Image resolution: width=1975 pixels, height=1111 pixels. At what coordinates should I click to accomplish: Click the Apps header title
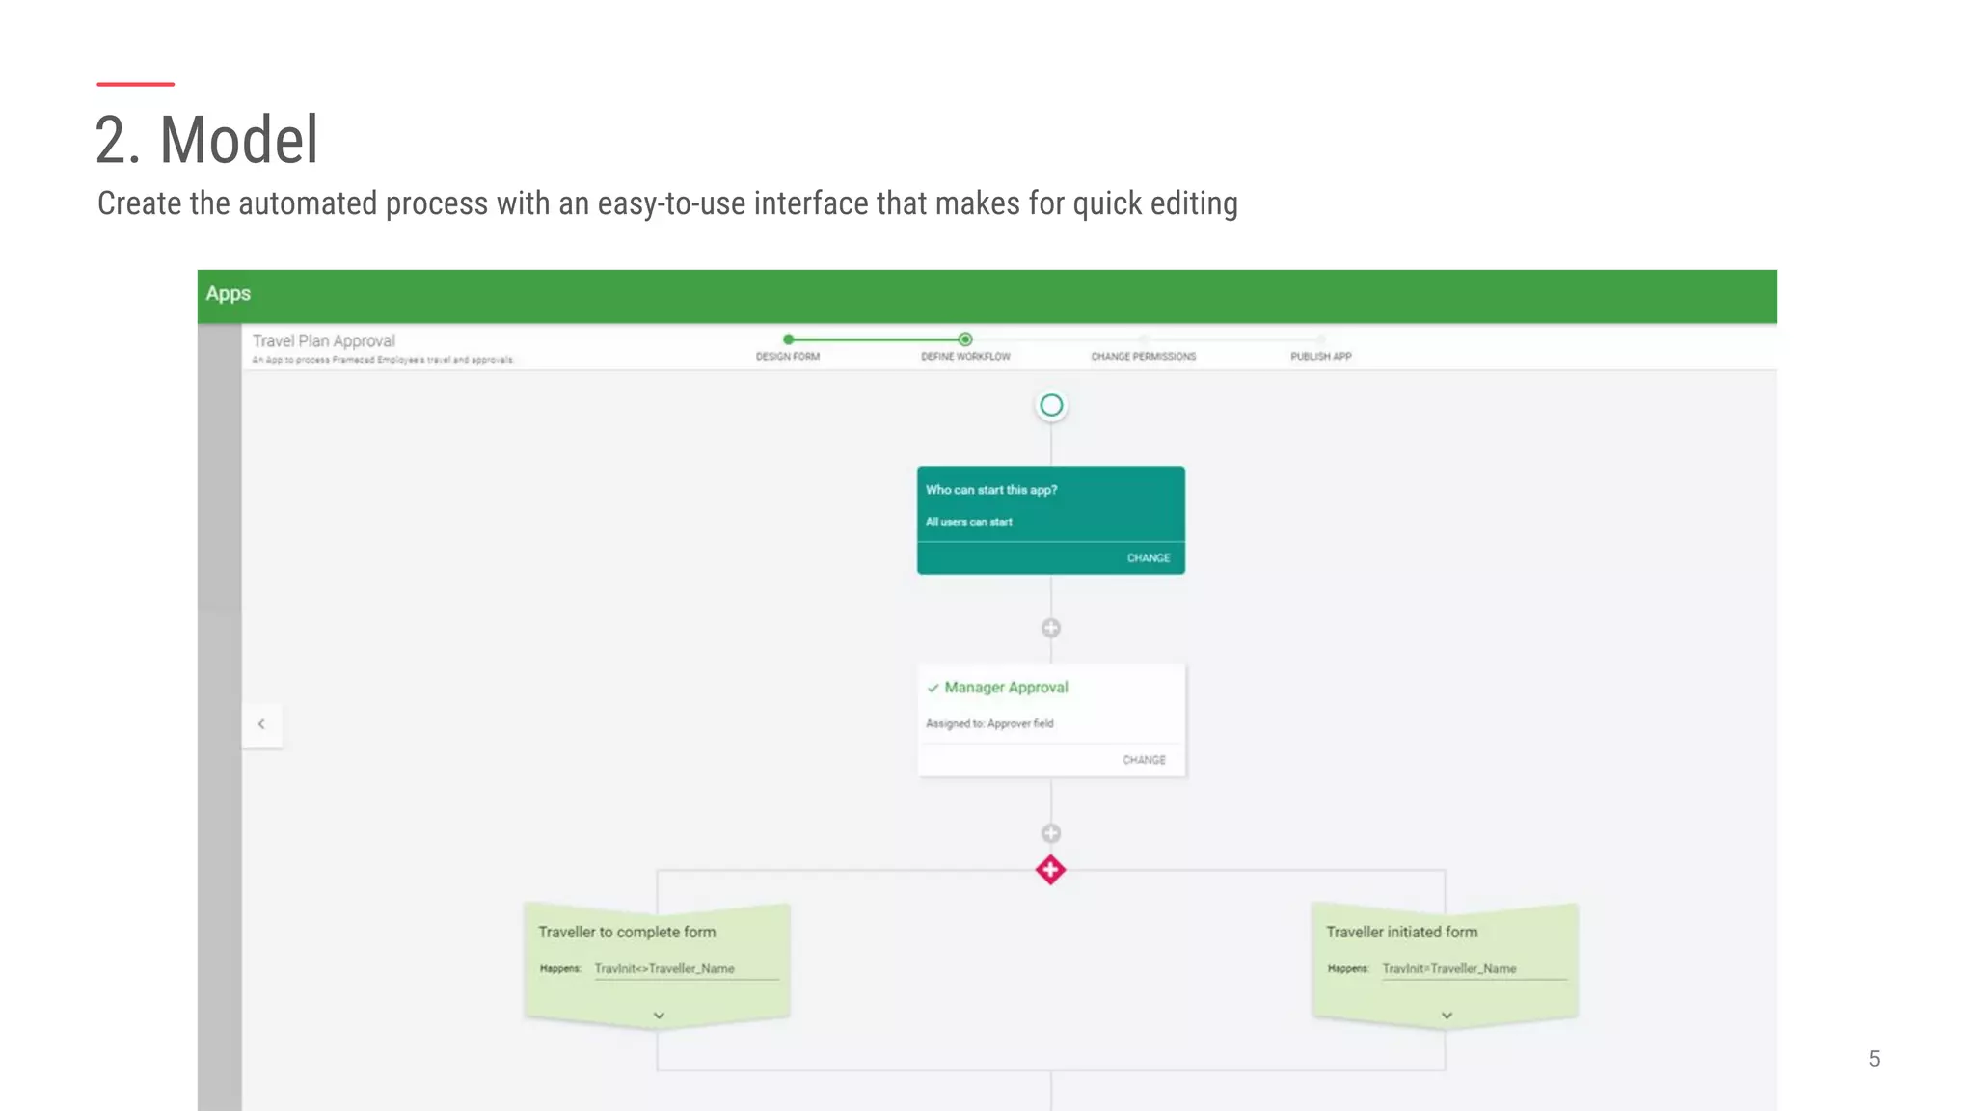(x=229, y=294)
